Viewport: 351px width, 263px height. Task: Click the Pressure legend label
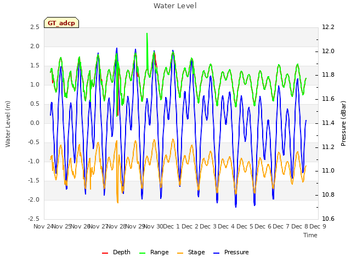236,252
